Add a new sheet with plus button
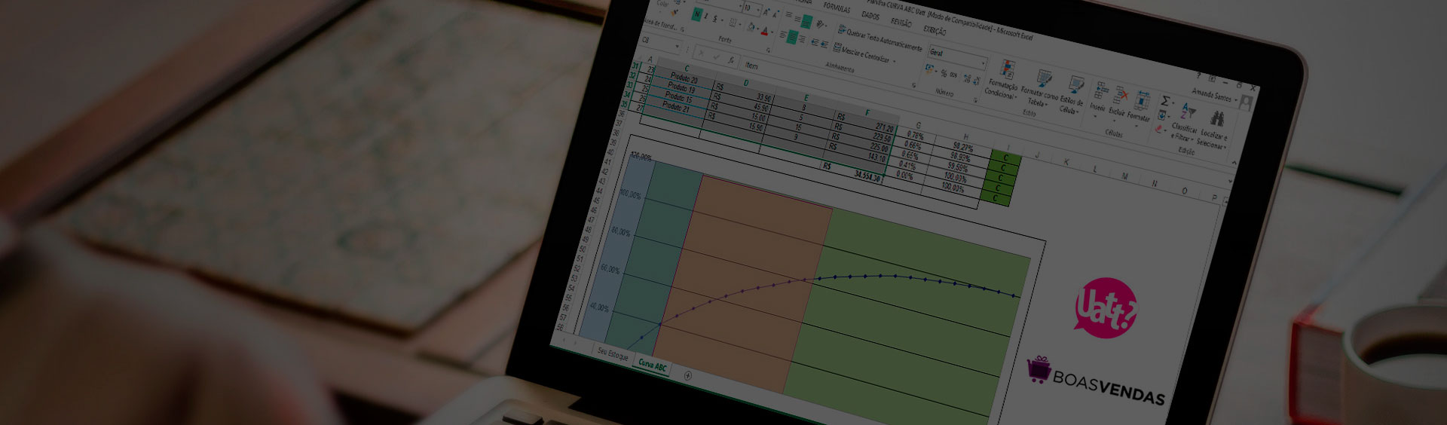Viewport: 1447px width, 425px height. coord(687,375)
